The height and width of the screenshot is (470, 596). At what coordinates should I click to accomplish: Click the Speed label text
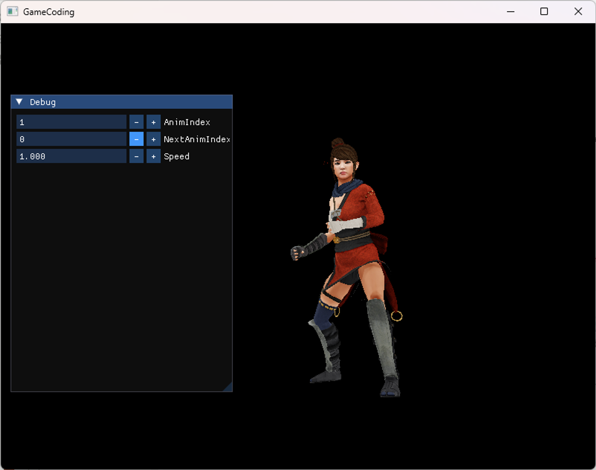coord(176,157)
